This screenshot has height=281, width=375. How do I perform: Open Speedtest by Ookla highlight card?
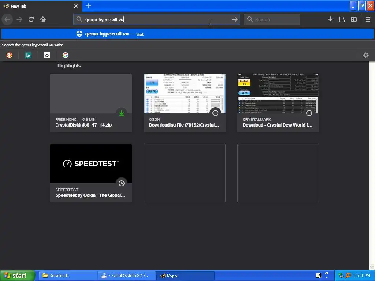pos(91,173)
